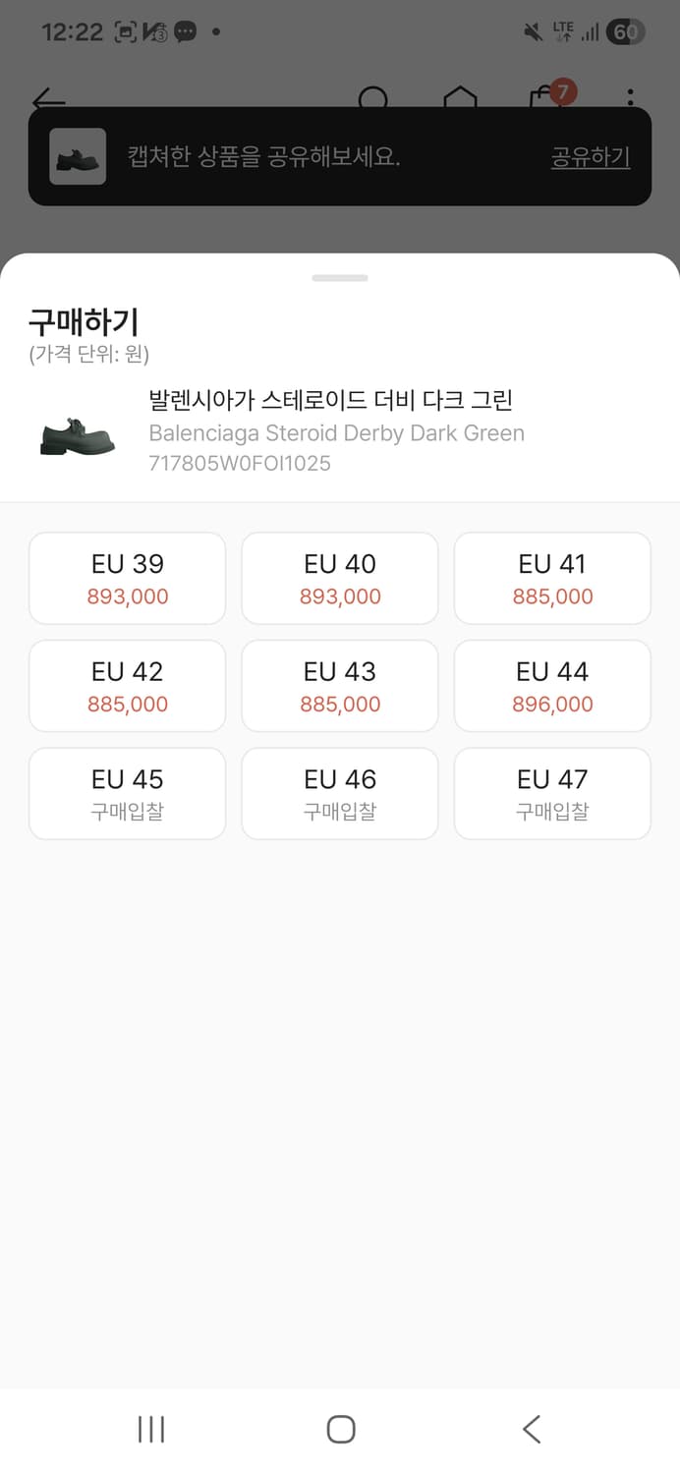Viewport: 680px width, 1474px height.
Task: Tap the recent apps button in navigation bar
Action: click(x=149, y=1431)
